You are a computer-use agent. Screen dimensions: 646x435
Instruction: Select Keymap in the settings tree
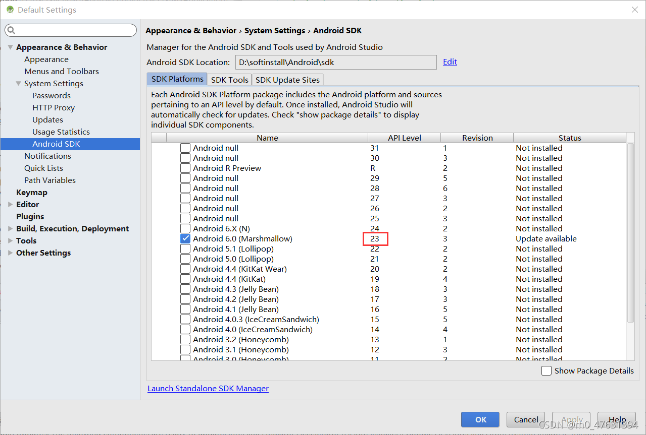click(32, 193)
